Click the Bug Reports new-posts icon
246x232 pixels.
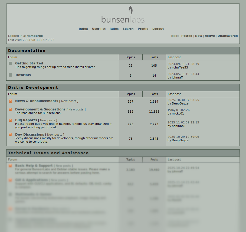click(10, 120)
